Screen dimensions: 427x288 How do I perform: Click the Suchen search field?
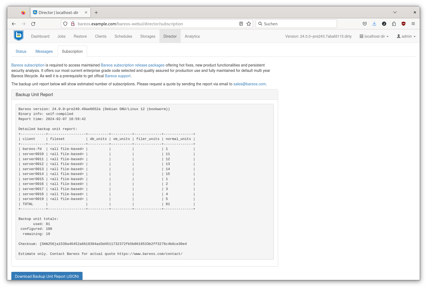(297, 24)
